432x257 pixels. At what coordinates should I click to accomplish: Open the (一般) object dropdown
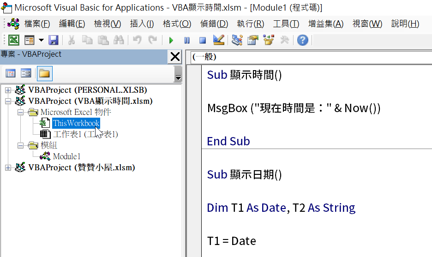tap(312, 57)
